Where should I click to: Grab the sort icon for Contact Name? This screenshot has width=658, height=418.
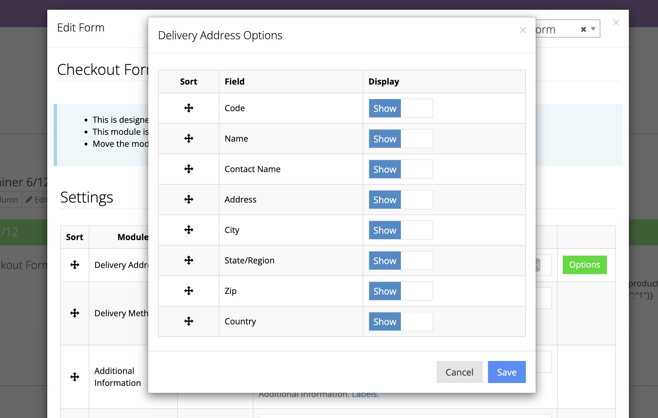tap(189, 169)
